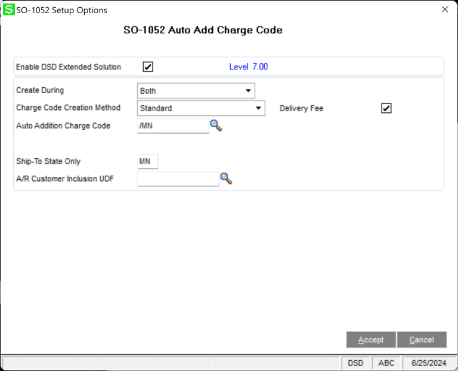
Task: Click the 6/25/2024 date in status bar
Action: pos(427,363)
